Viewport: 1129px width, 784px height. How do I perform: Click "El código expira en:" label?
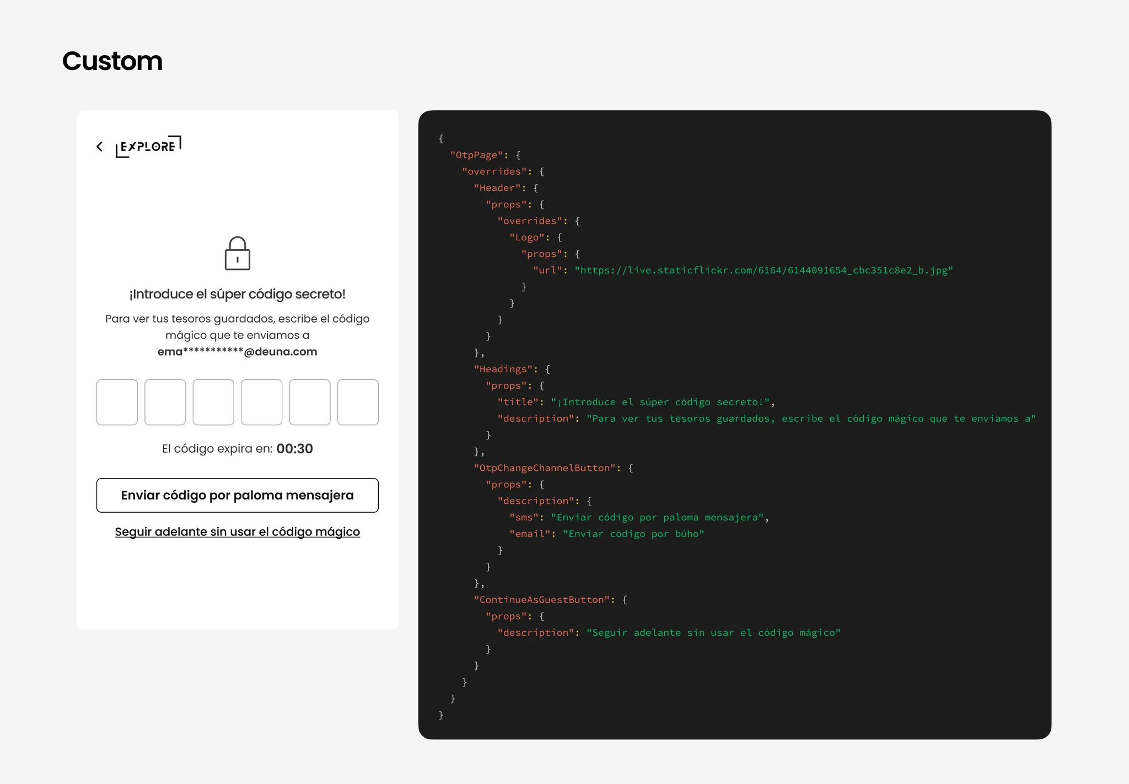pyautogui.click(x=217, y=449)
